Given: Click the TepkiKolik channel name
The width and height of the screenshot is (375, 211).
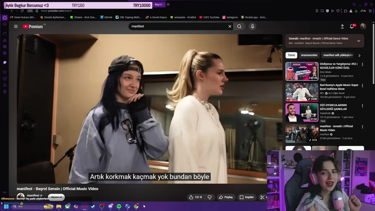Looking at the screenshot, I should [325, 113].
